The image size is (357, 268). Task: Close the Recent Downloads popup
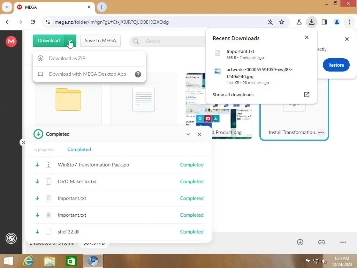pyautogui.click(x=307, y=37)
